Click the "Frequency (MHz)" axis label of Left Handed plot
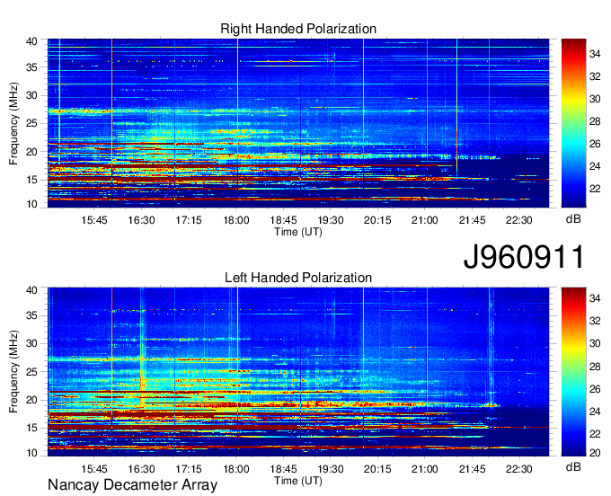This screenshot has width=611, height=496. pos(13,372)
